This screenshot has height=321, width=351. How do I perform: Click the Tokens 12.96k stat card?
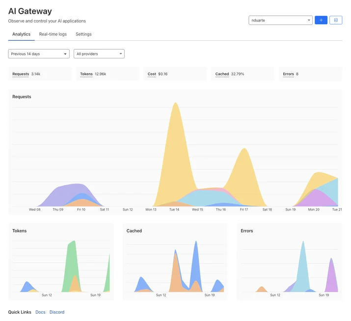[x=108, y=74]
